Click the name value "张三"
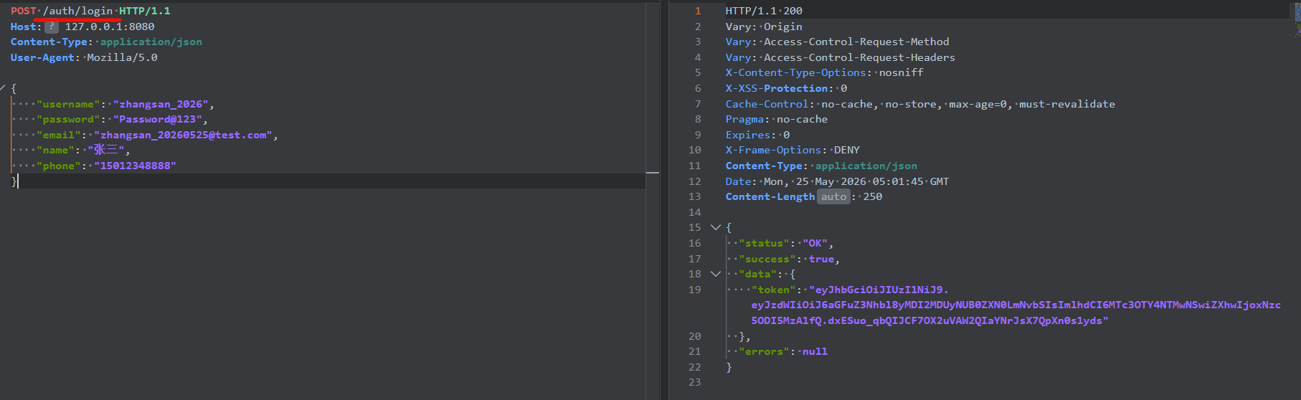The width and height of the screenshot is (1301, 400). 106,150
